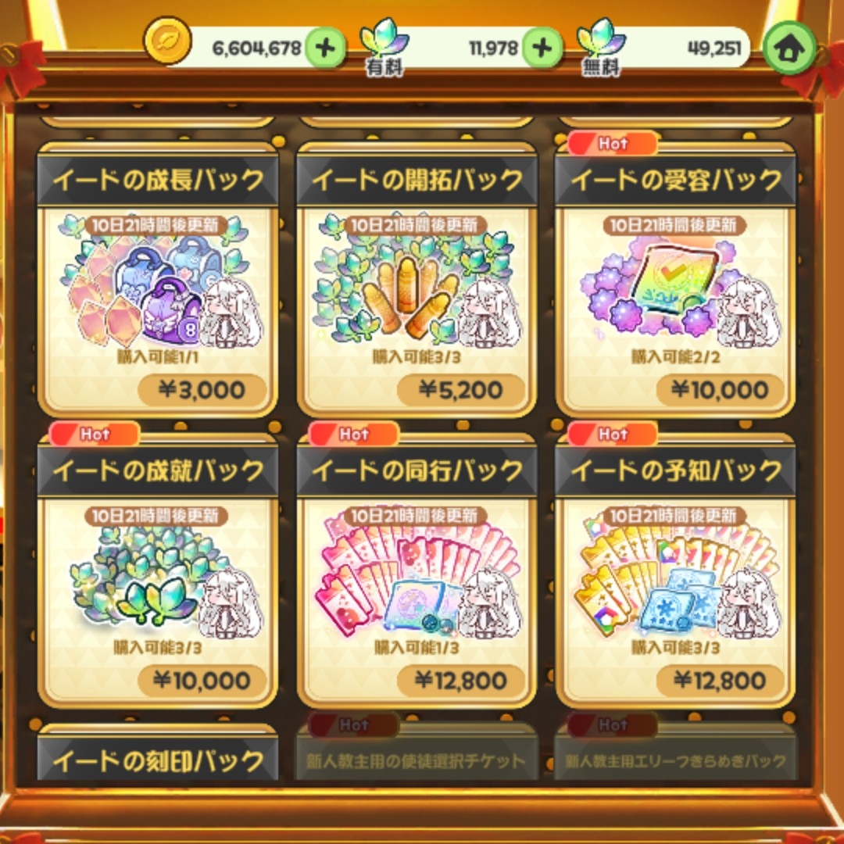Select the イードの刻印パック header
This screenshot has height=844, width=844.
tap(158, 760)
